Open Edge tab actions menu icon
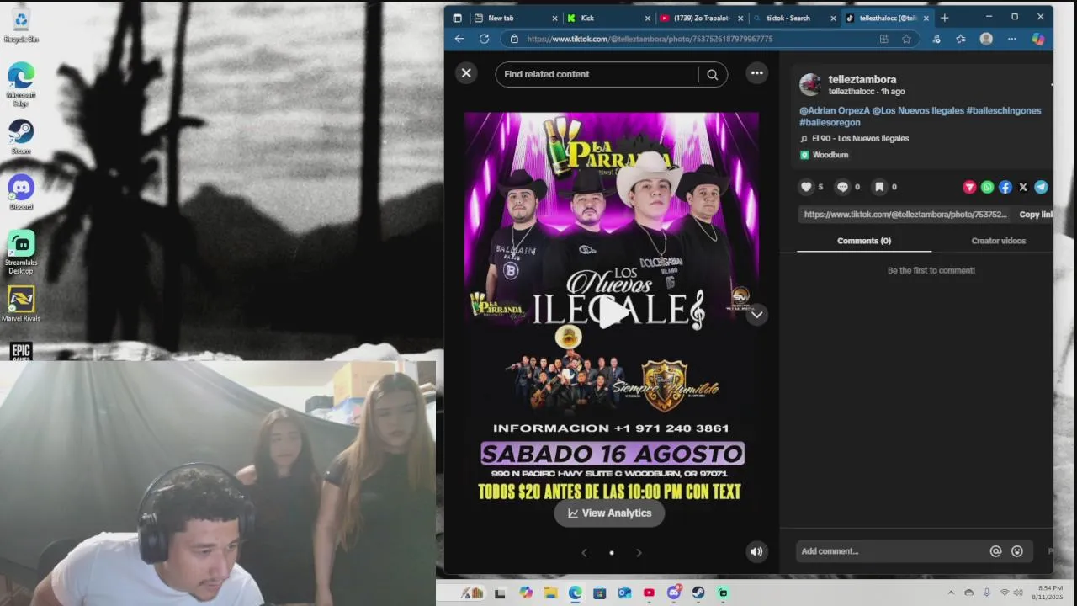 [457, 18]
